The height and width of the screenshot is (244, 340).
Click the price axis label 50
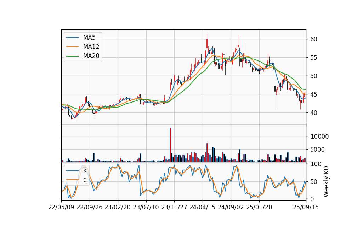point(314,76)
